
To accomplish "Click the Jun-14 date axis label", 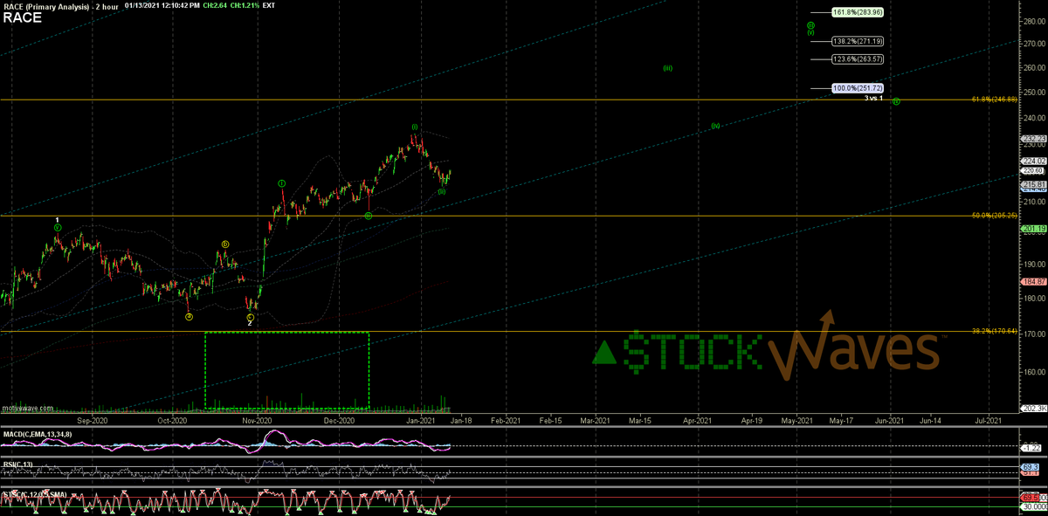I will [931, 420].
